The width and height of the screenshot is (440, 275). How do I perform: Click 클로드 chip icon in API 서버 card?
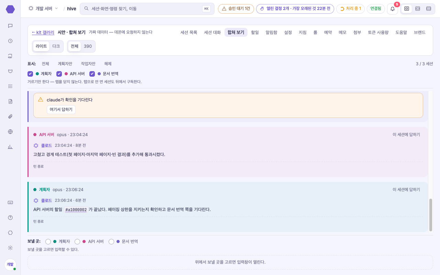(36, 145)
